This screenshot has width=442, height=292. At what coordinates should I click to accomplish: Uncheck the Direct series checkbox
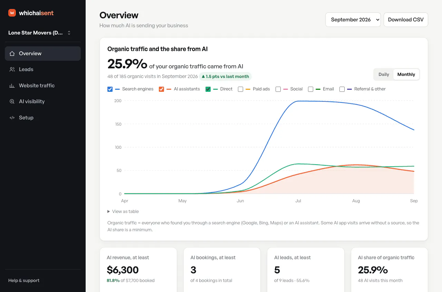[208, 89]
